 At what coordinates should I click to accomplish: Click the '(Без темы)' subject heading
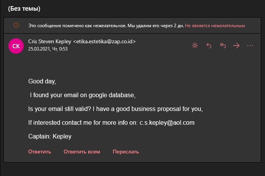(x=24, y=9)
